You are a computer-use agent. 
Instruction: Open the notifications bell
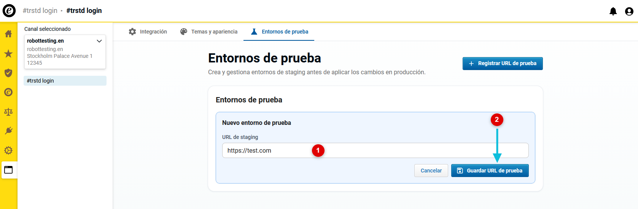coord(613,11)
